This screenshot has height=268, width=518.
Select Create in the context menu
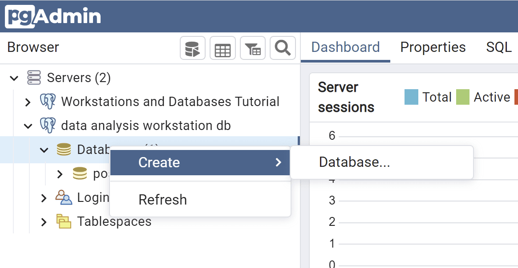159,162
